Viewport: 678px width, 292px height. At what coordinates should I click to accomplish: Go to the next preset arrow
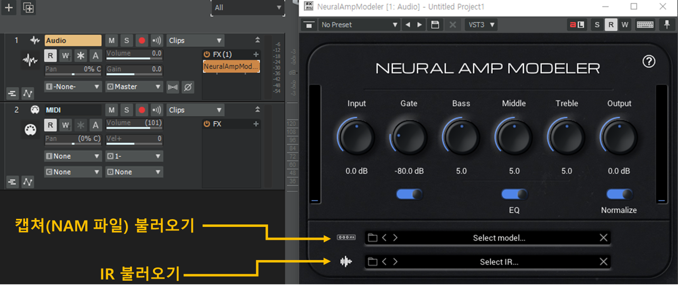click(420, 25)
